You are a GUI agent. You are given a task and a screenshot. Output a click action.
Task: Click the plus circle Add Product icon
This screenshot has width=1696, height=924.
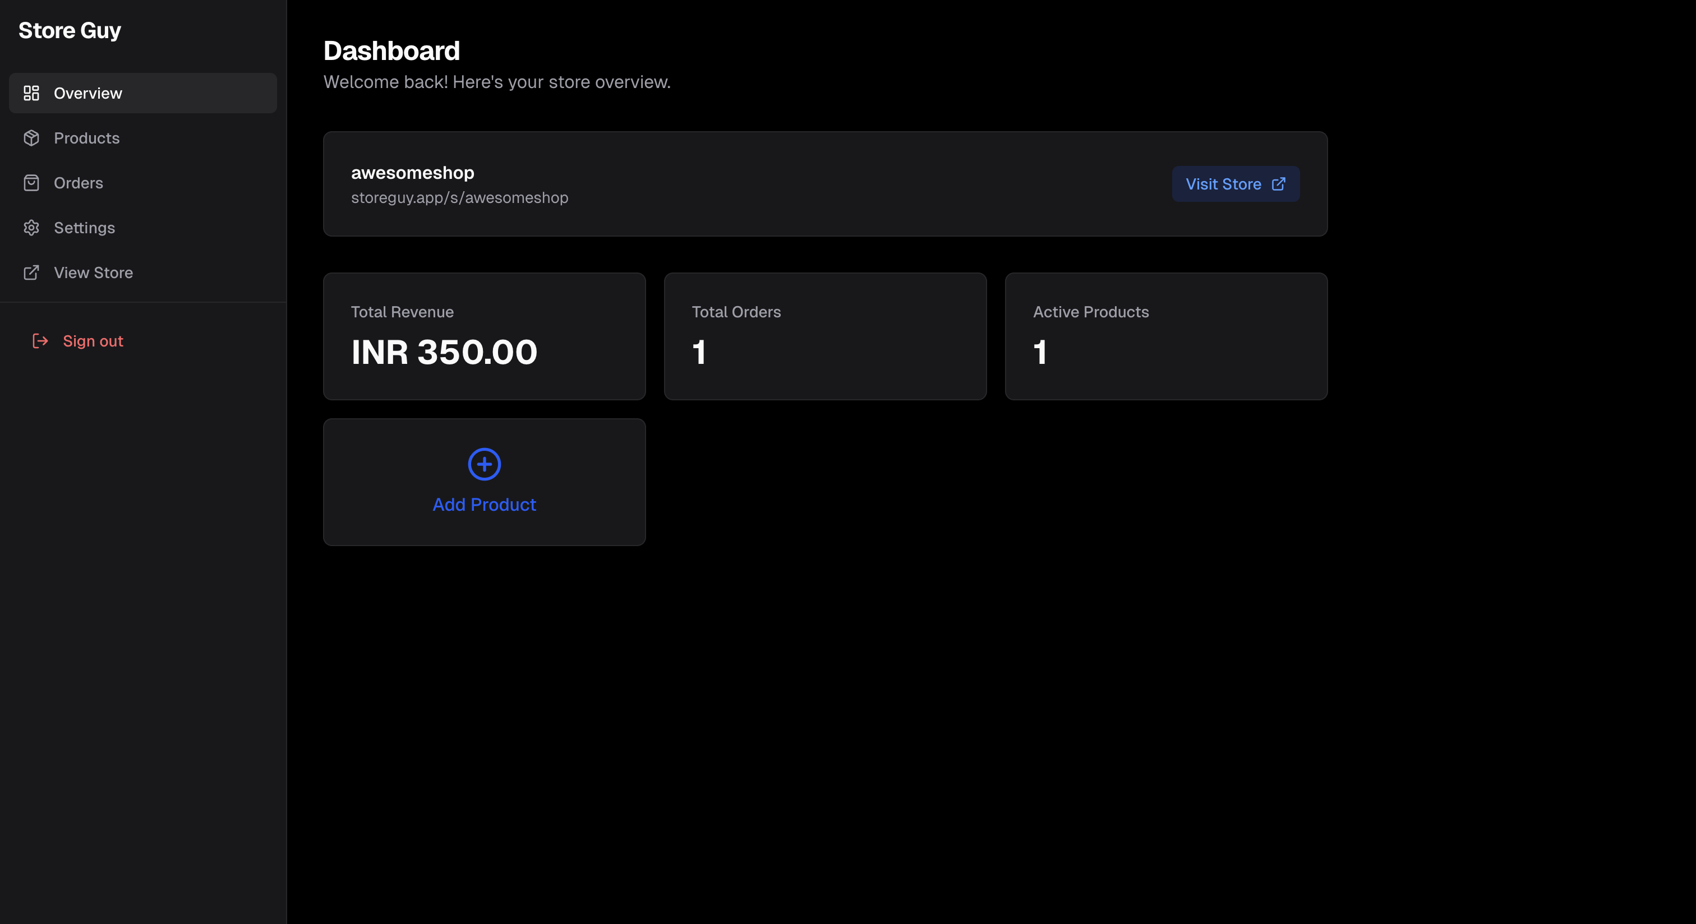tap(484, 465)
